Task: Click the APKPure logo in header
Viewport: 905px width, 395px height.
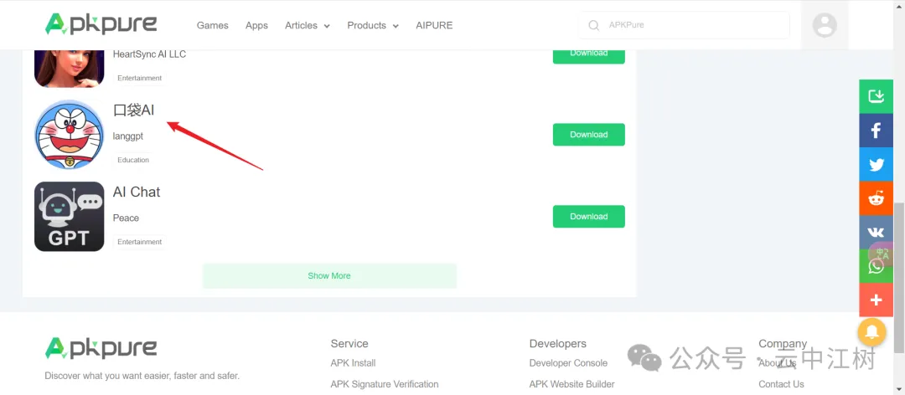Action: (x=101, y=24)
